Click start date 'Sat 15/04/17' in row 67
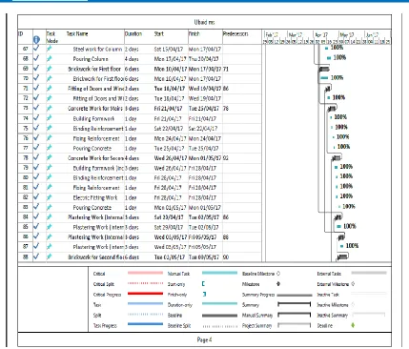The image size is (409, 349). [169, 49]
